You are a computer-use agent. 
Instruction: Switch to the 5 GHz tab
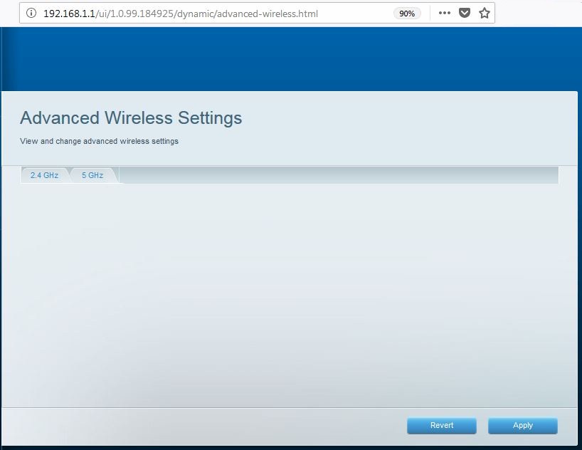click(92, 175)
